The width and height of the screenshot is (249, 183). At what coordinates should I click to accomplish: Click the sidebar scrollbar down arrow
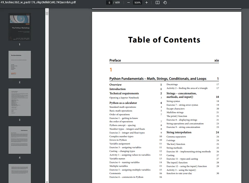[x=47, y=181]
